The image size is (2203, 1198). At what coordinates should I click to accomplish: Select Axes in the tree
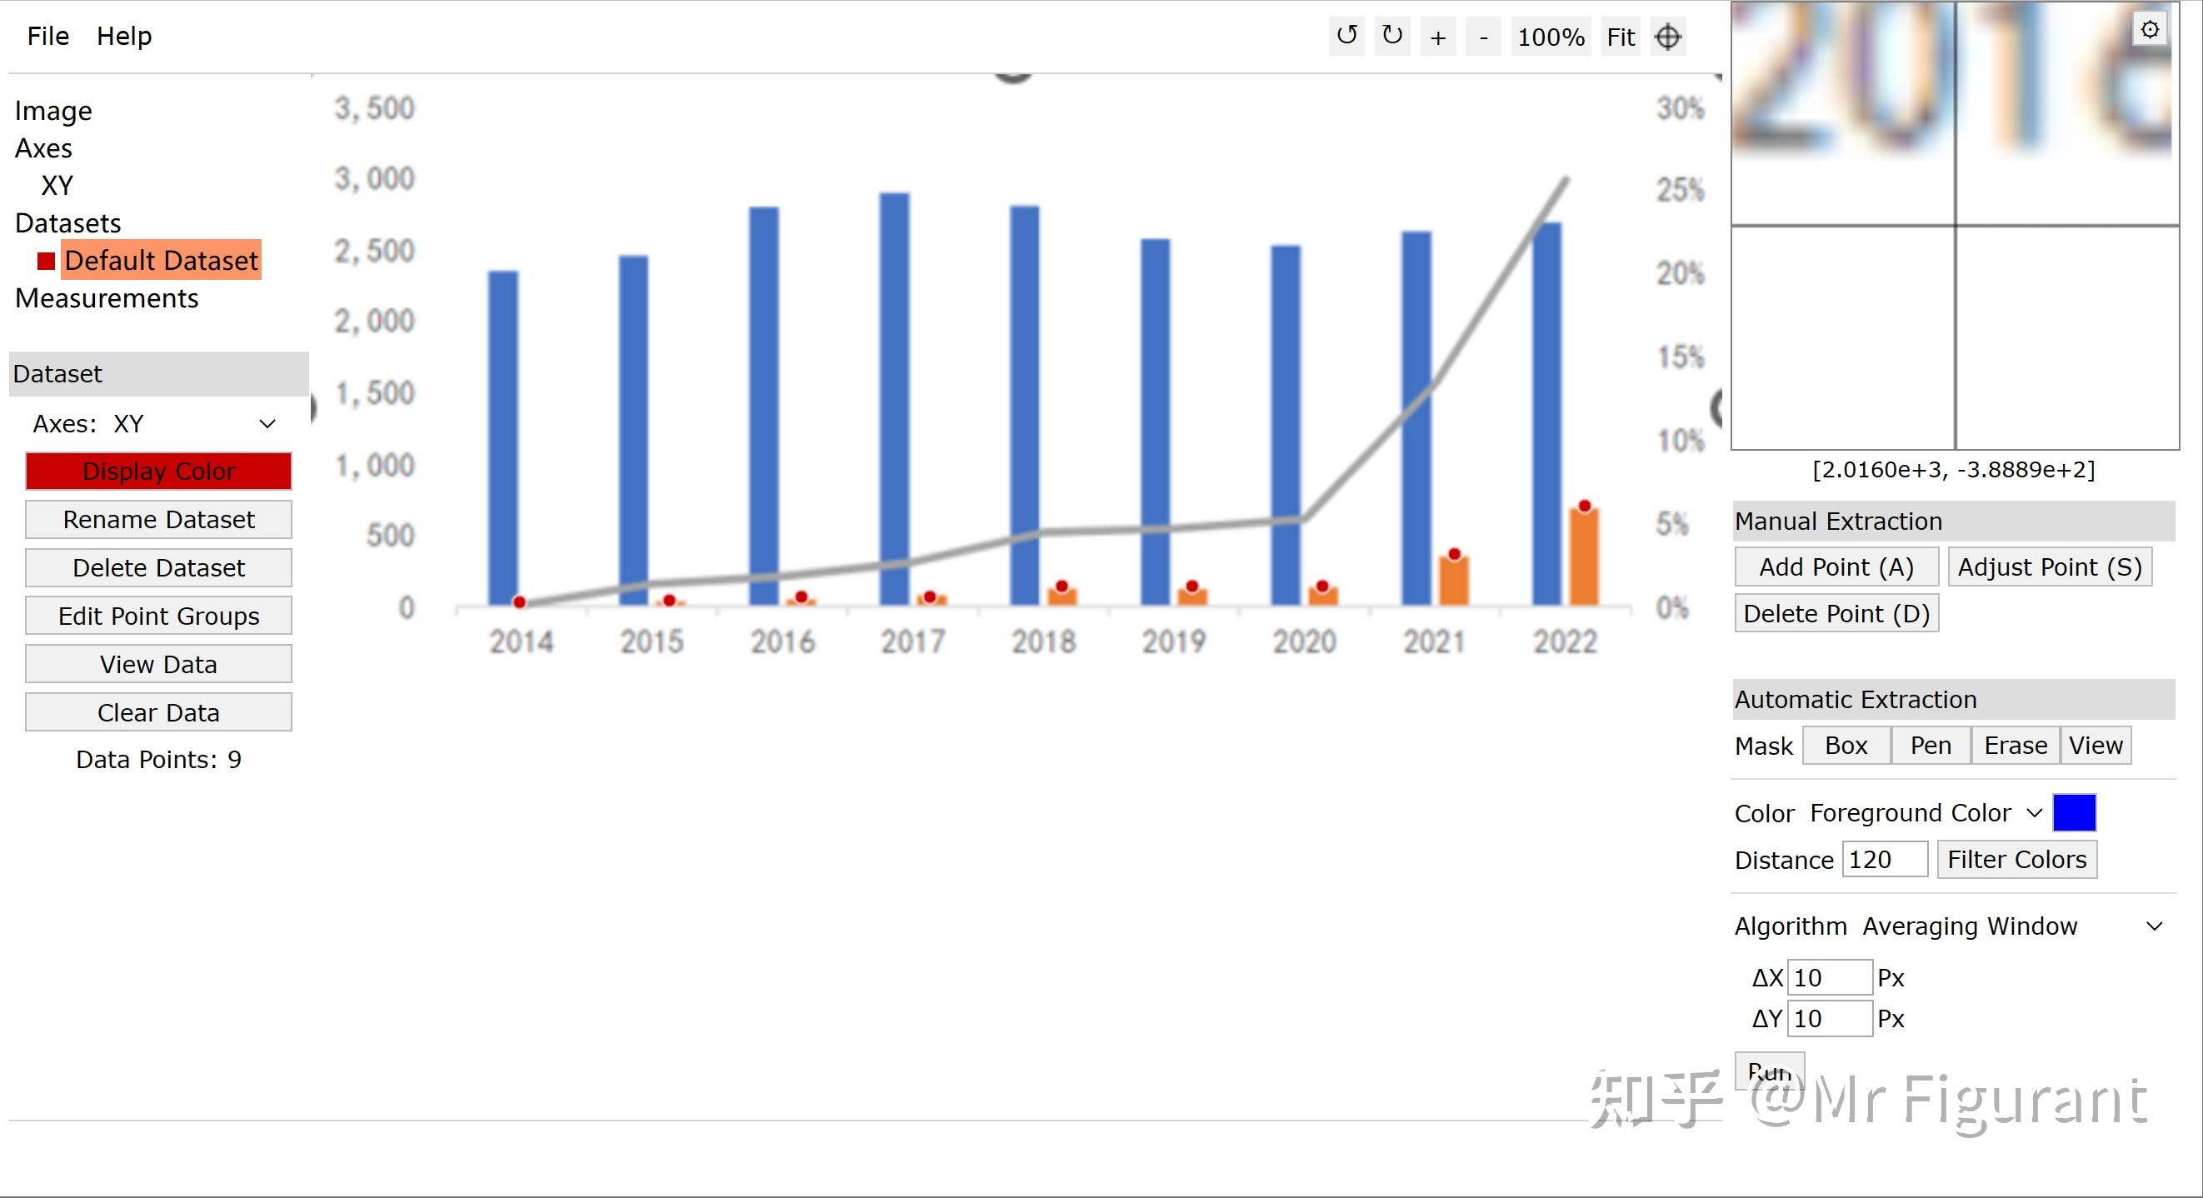click(43, 149)
